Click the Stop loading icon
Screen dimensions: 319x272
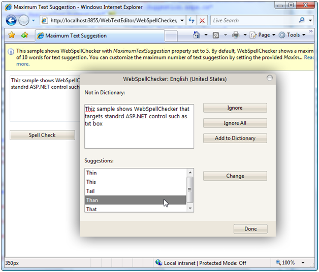203,20
